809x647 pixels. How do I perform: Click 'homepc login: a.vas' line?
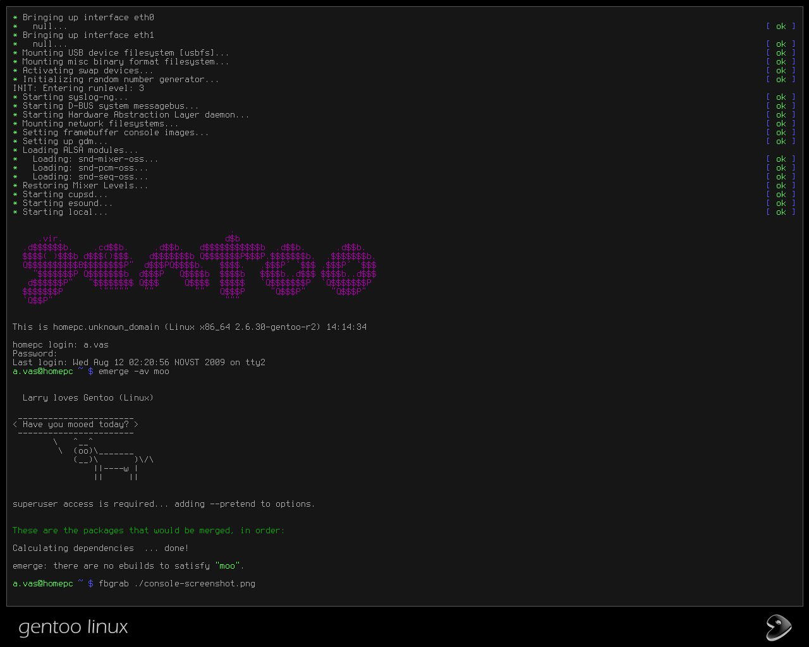click(x=61, y=345)
